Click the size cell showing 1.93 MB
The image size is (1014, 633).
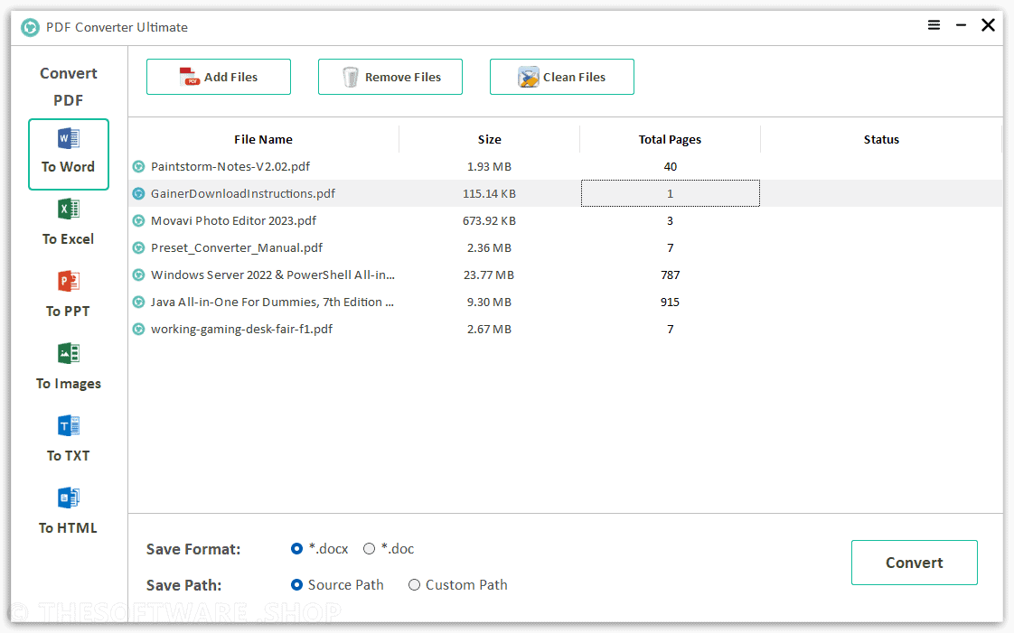tap(490, 167)
